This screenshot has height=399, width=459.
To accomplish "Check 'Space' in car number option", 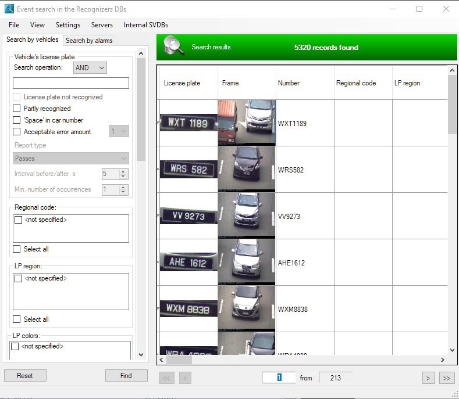I will [17, 120].
